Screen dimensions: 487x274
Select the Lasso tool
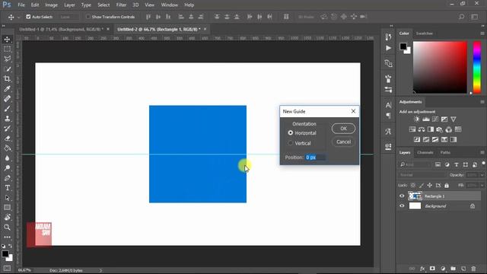pos(7,59)
